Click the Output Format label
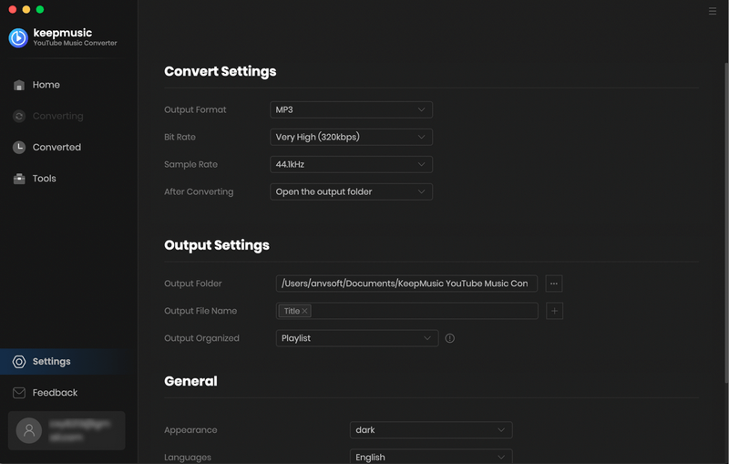The image size is (729, 464). click(195, 109)
